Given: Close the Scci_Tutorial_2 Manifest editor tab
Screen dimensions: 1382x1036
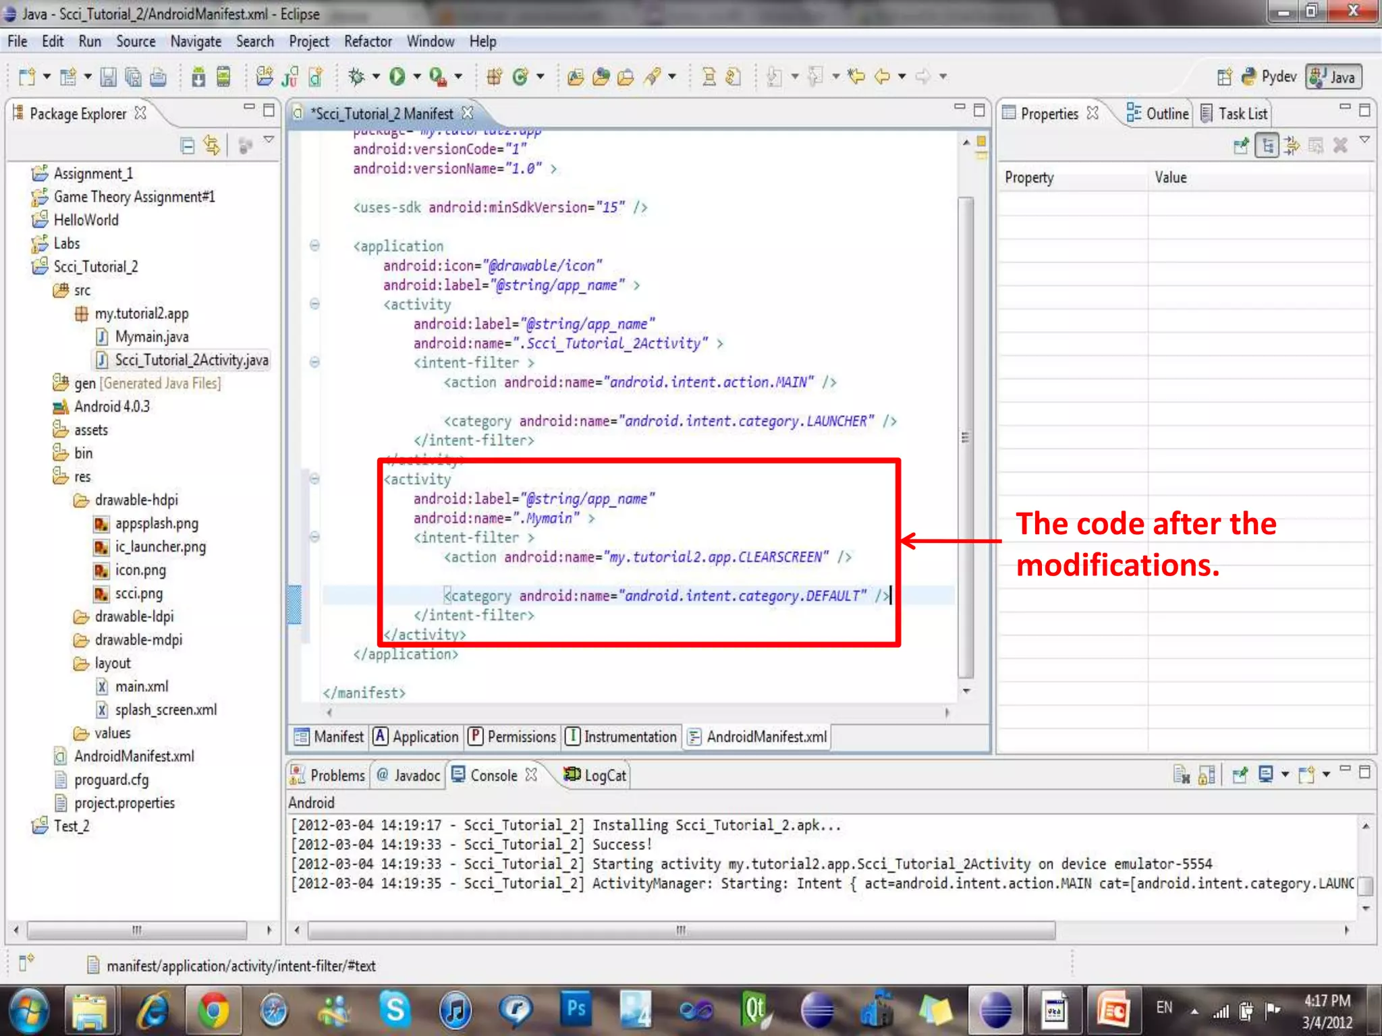Looking at the screenshot, I should point(468,113).
